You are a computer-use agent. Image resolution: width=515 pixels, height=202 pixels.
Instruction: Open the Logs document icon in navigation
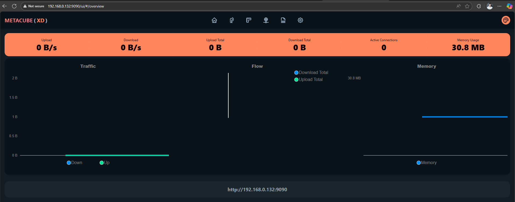tap(283, 20)
